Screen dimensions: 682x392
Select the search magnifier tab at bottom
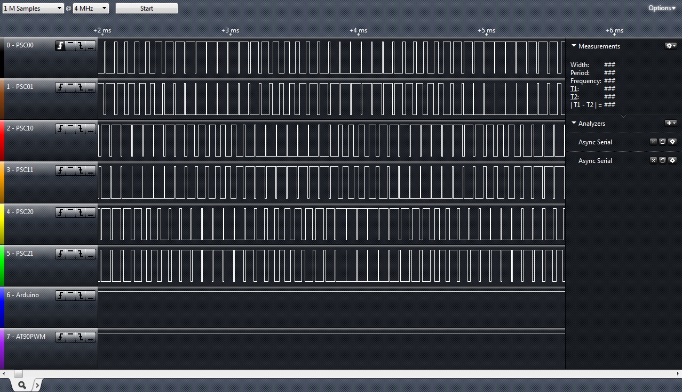pos(22,385)
